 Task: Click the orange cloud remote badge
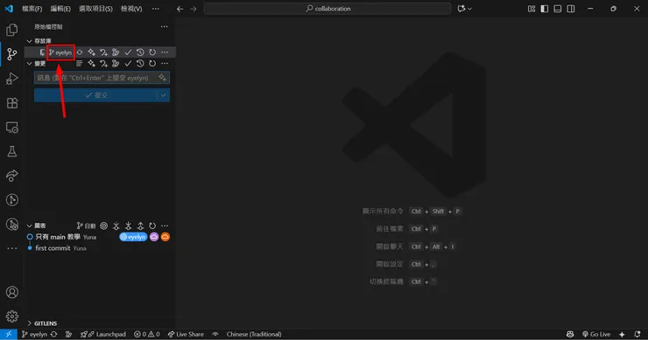[x=166, y=237]
